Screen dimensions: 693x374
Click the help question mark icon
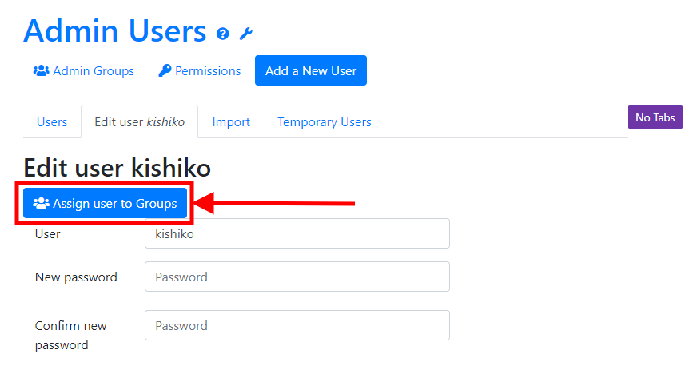point(223,34)
